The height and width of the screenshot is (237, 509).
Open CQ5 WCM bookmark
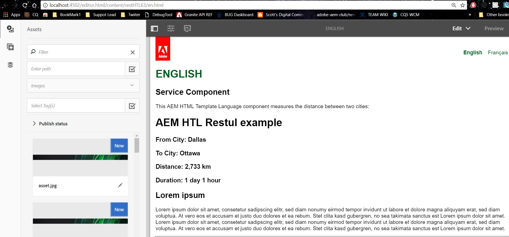[406, 15]
